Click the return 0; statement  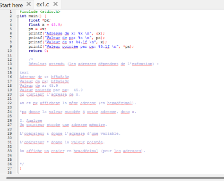(x=38, y=51)
